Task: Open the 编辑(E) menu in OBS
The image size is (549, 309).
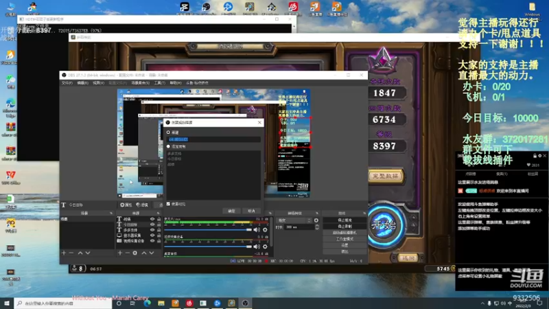Action: (x=82, y=83)
